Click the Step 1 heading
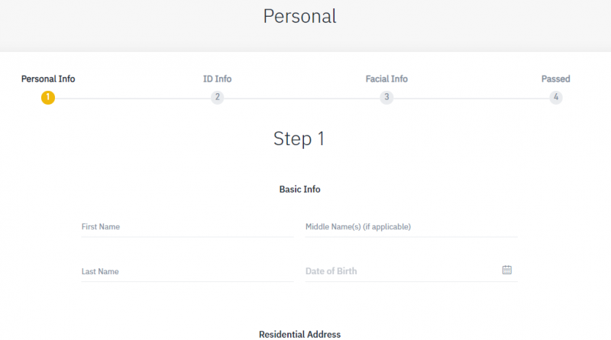 tap(299, 139)
